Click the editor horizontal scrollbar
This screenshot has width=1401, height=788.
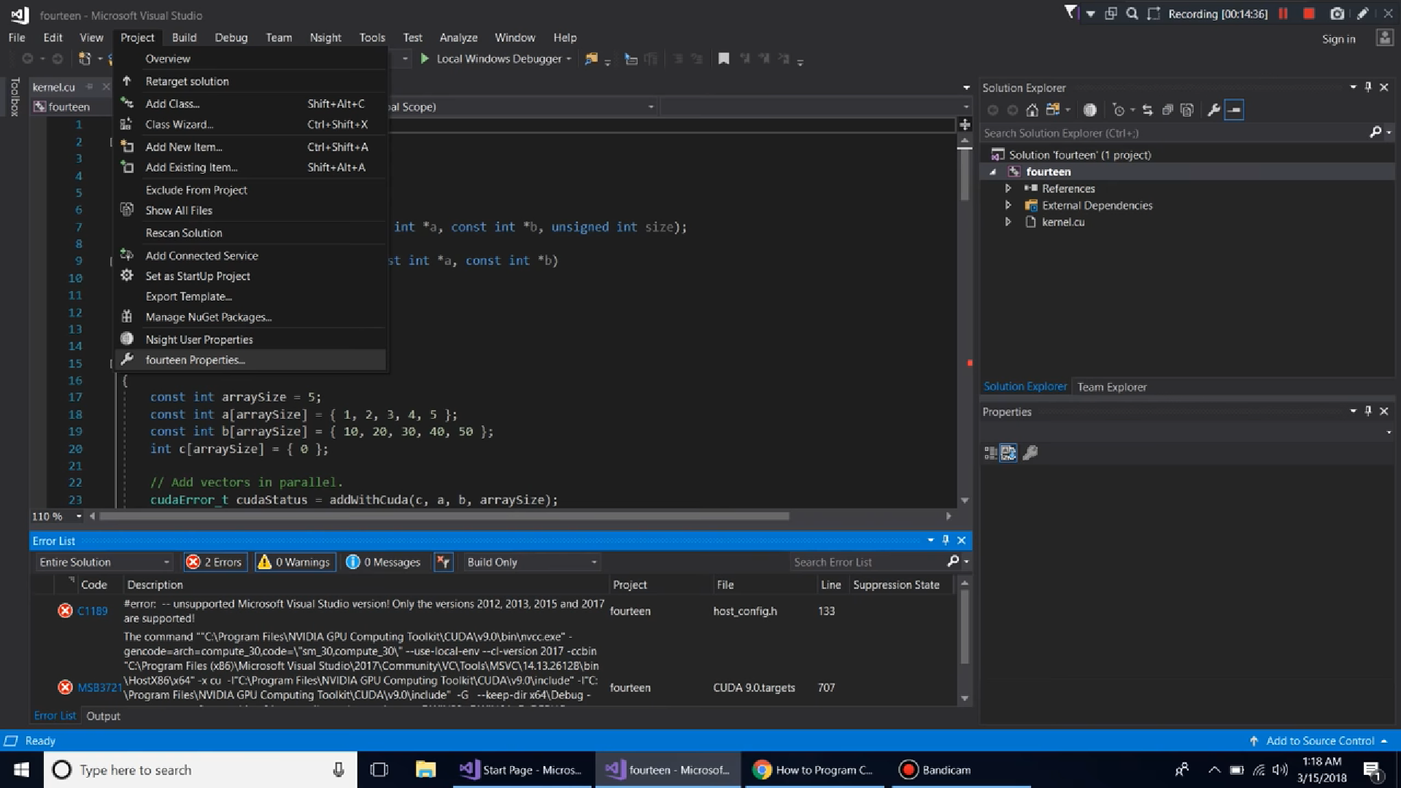pos(444,516)
